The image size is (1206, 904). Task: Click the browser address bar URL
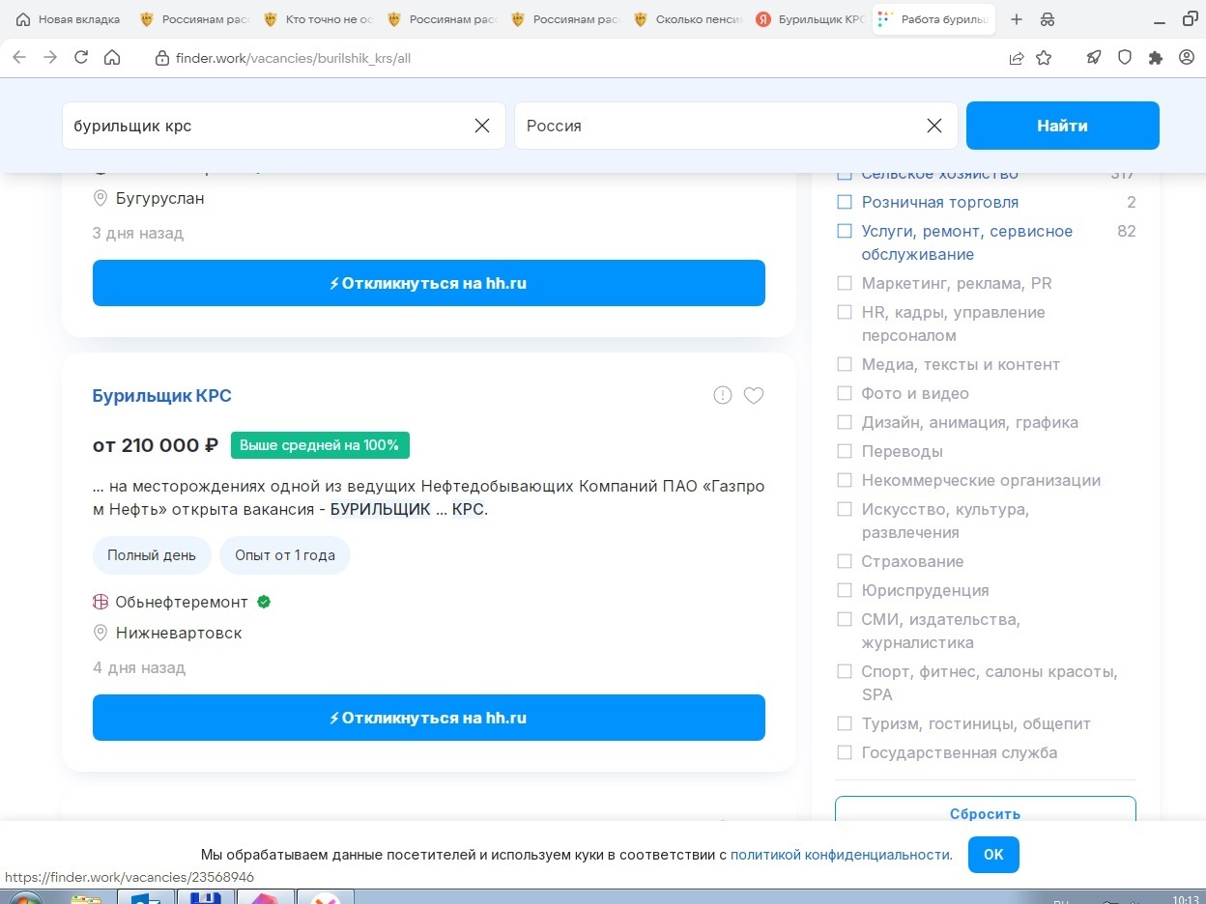[x=294, y=58]
